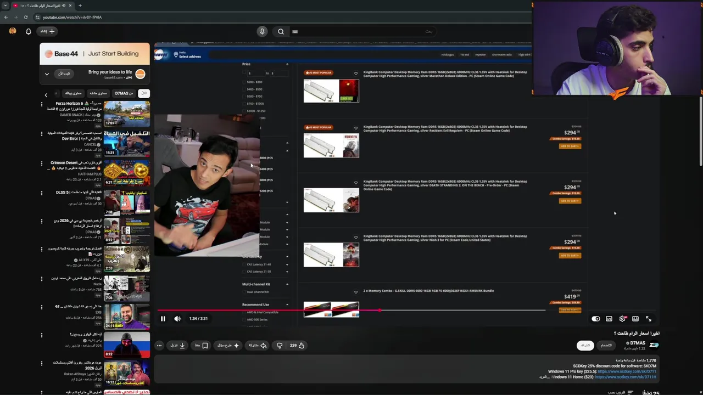The width and height of the screenshot is (703, 395).
Task: Dislike the video using thumbs down
Action: coord(280,346)
